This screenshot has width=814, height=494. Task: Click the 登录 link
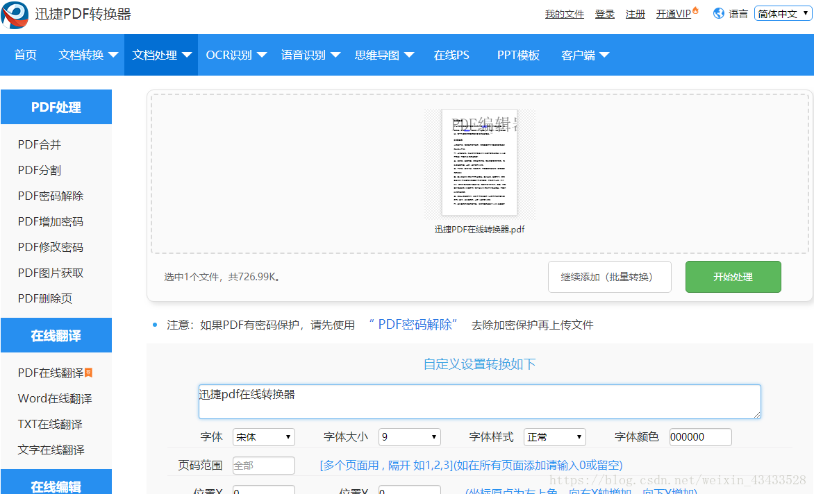(605, 14)
